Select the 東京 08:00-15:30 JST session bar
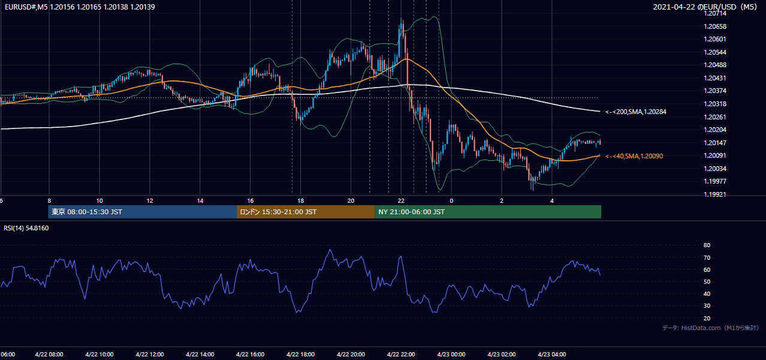The image size is (766, 360). pos(143,212)
